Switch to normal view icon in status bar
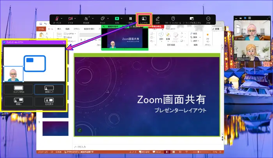 point(167,152)
